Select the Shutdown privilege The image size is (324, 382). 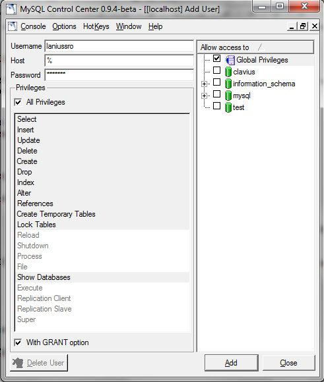[102, 246]
